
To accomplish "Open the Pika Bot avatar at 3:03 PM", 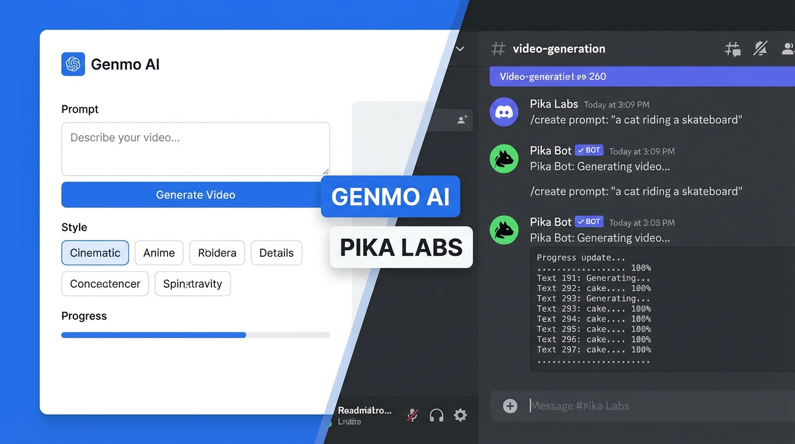I will point(504,230).
